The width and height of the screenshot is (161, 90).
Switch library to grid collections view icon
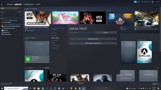[x=21, y=8]
